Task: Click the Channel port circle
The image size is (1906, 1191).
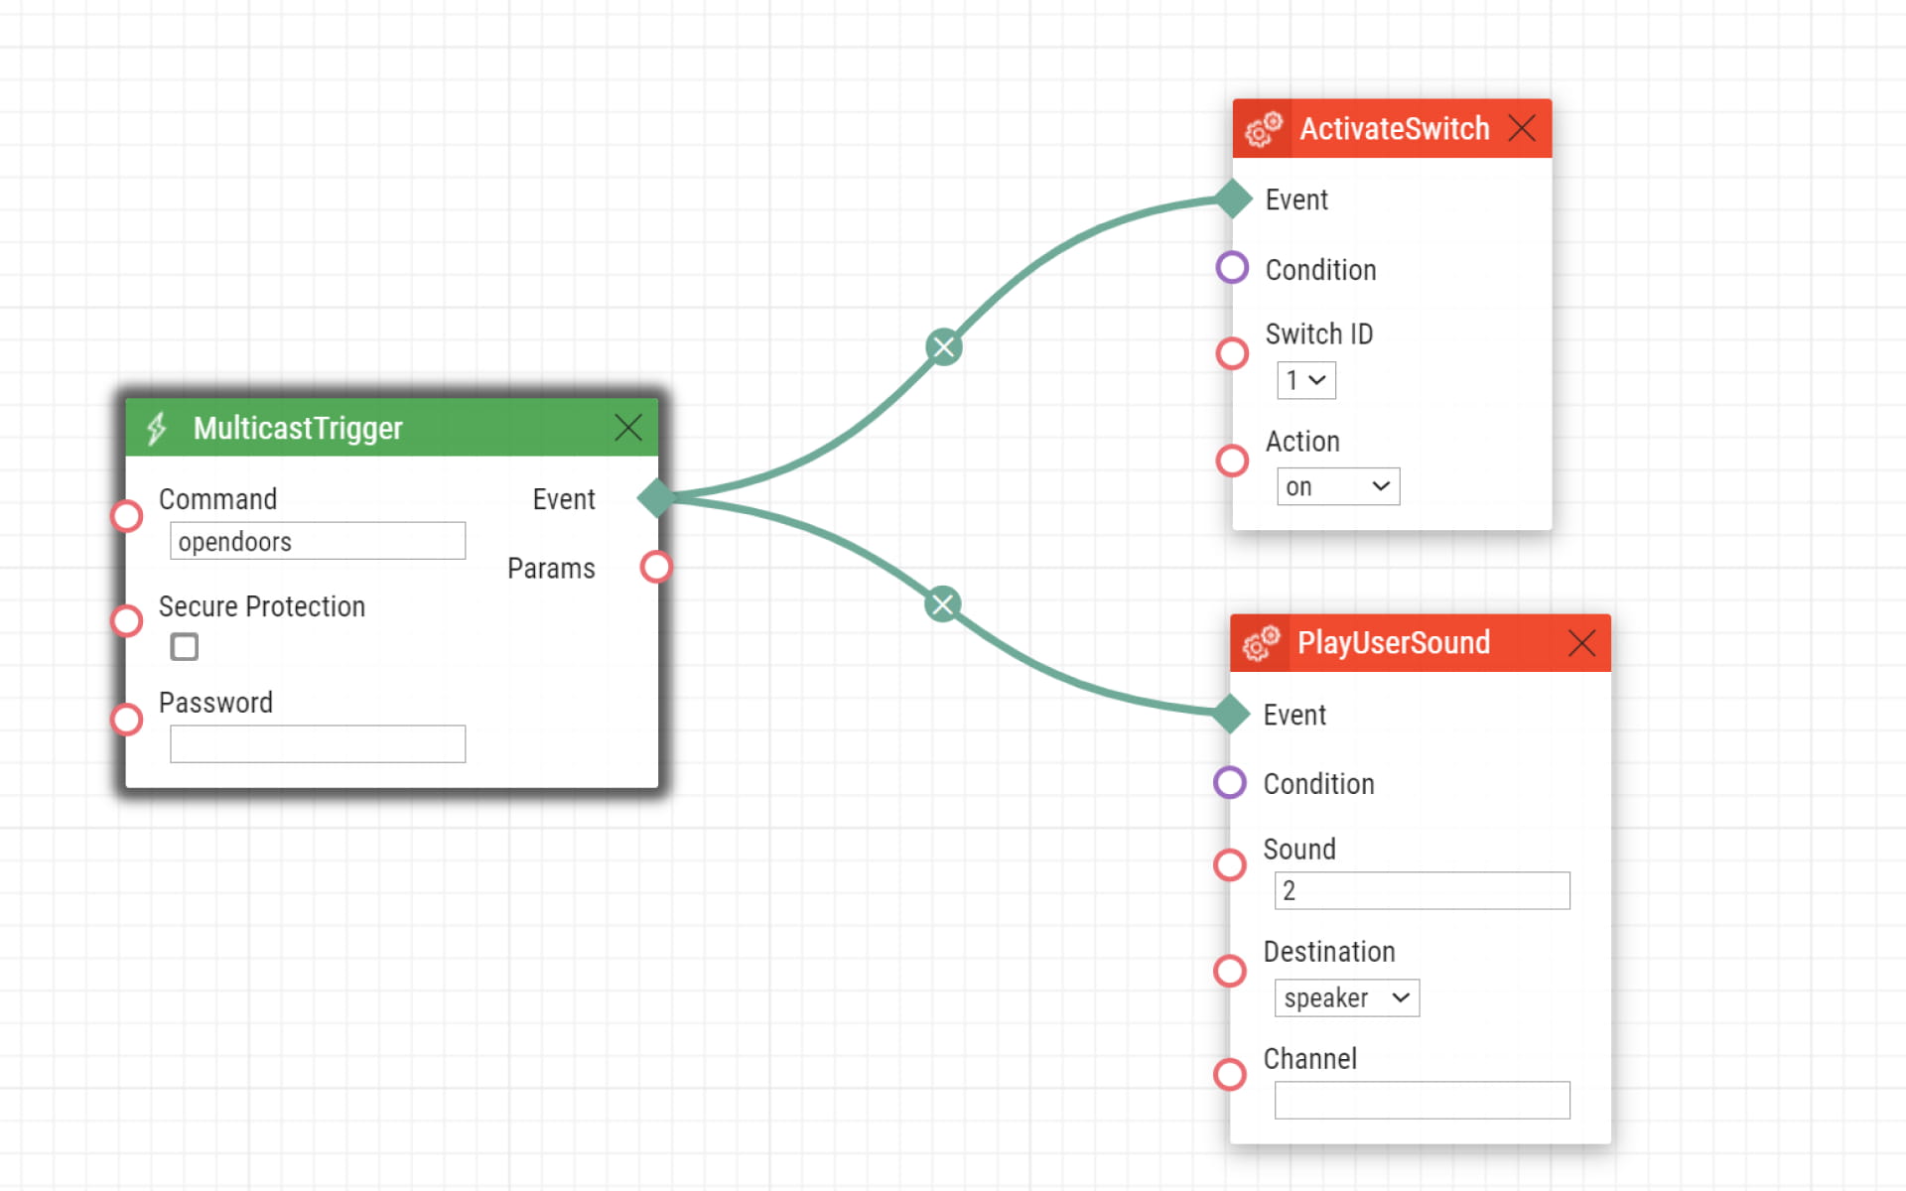Action: 1230,1074
